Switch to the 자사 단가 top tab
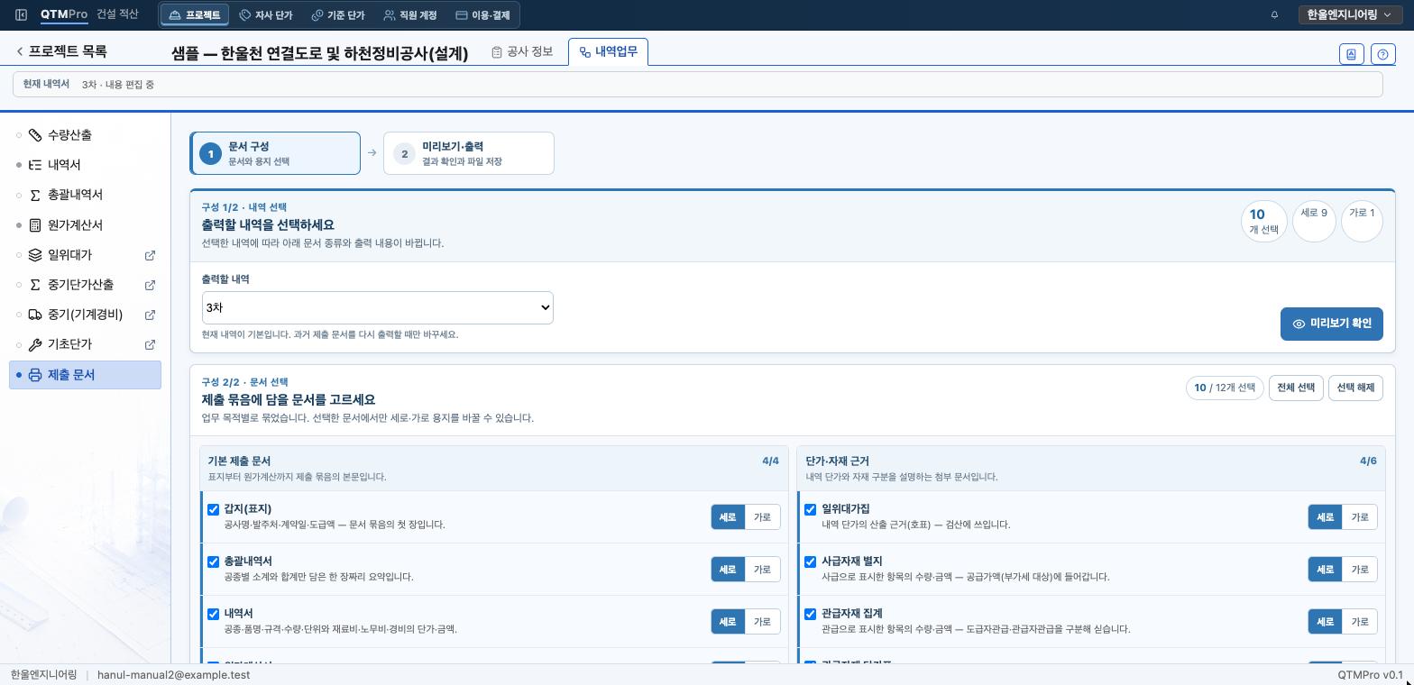Screen dimensions: 1414x685 coord(266,15)
